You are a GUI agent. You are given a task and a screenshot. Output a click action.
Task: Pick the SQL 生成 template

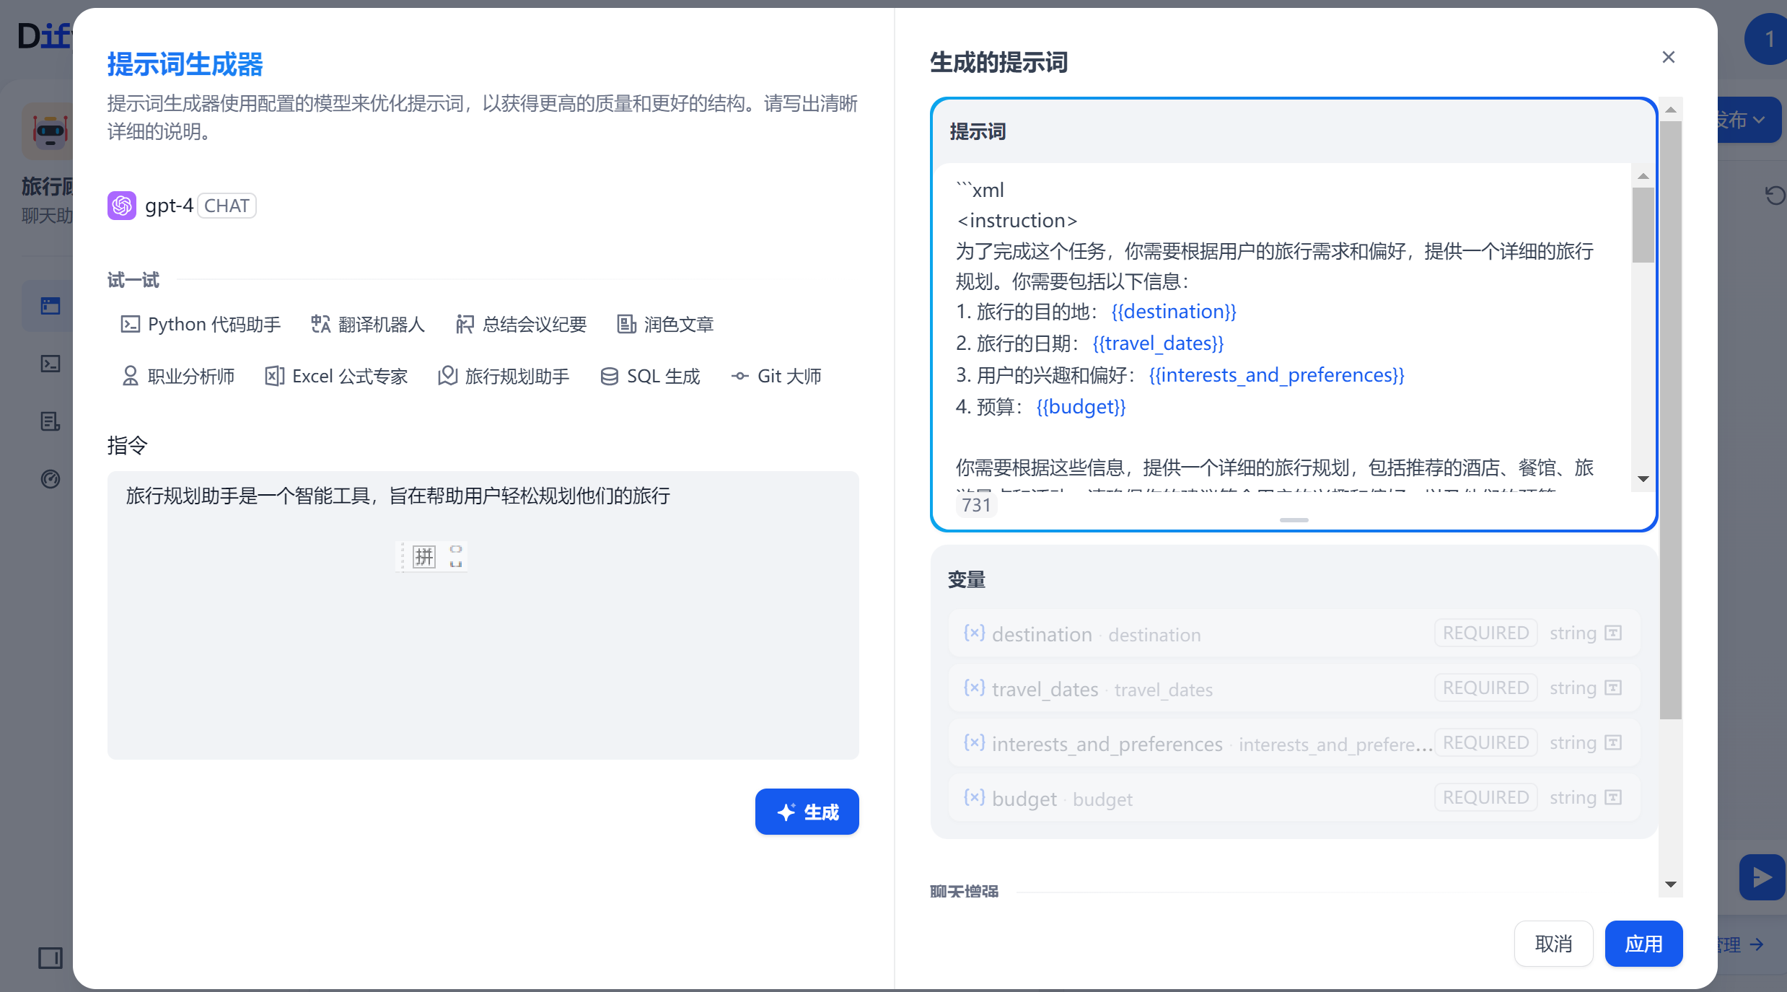coord(650,377)
